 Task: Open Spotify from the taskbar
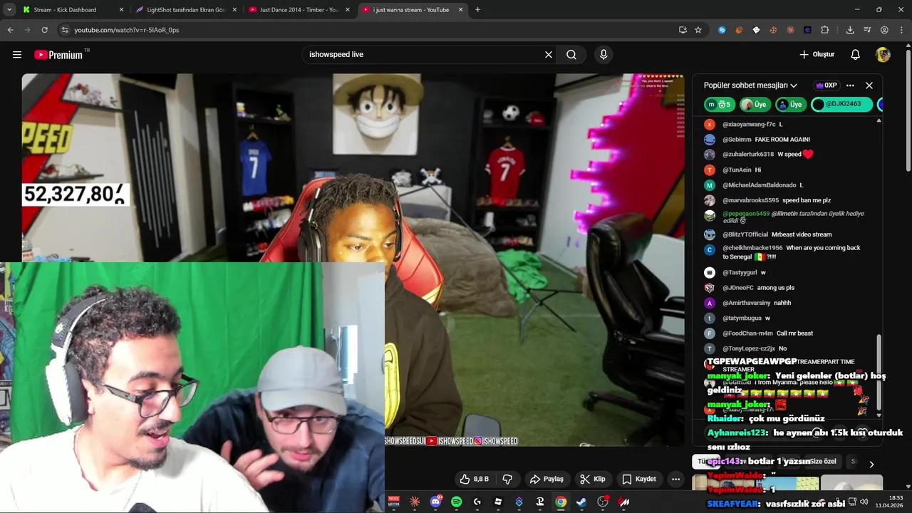[457, 502]
